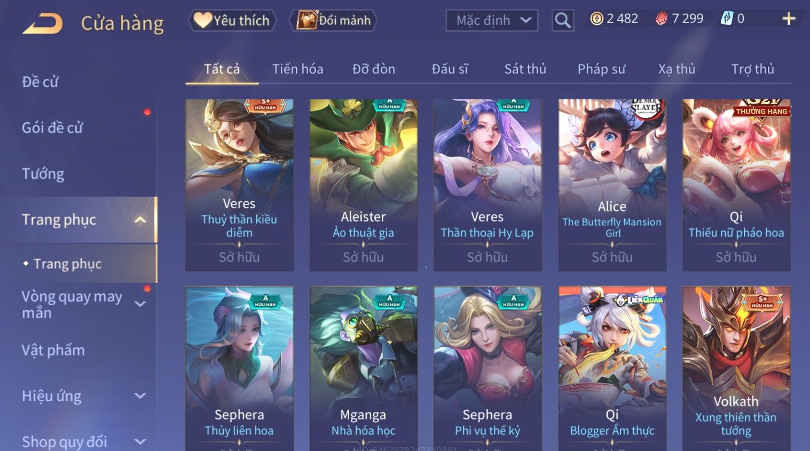This screenshot has width=810, height=451.
Task: Switch to the Tiến hóa tab
Action: pos(297,69)
